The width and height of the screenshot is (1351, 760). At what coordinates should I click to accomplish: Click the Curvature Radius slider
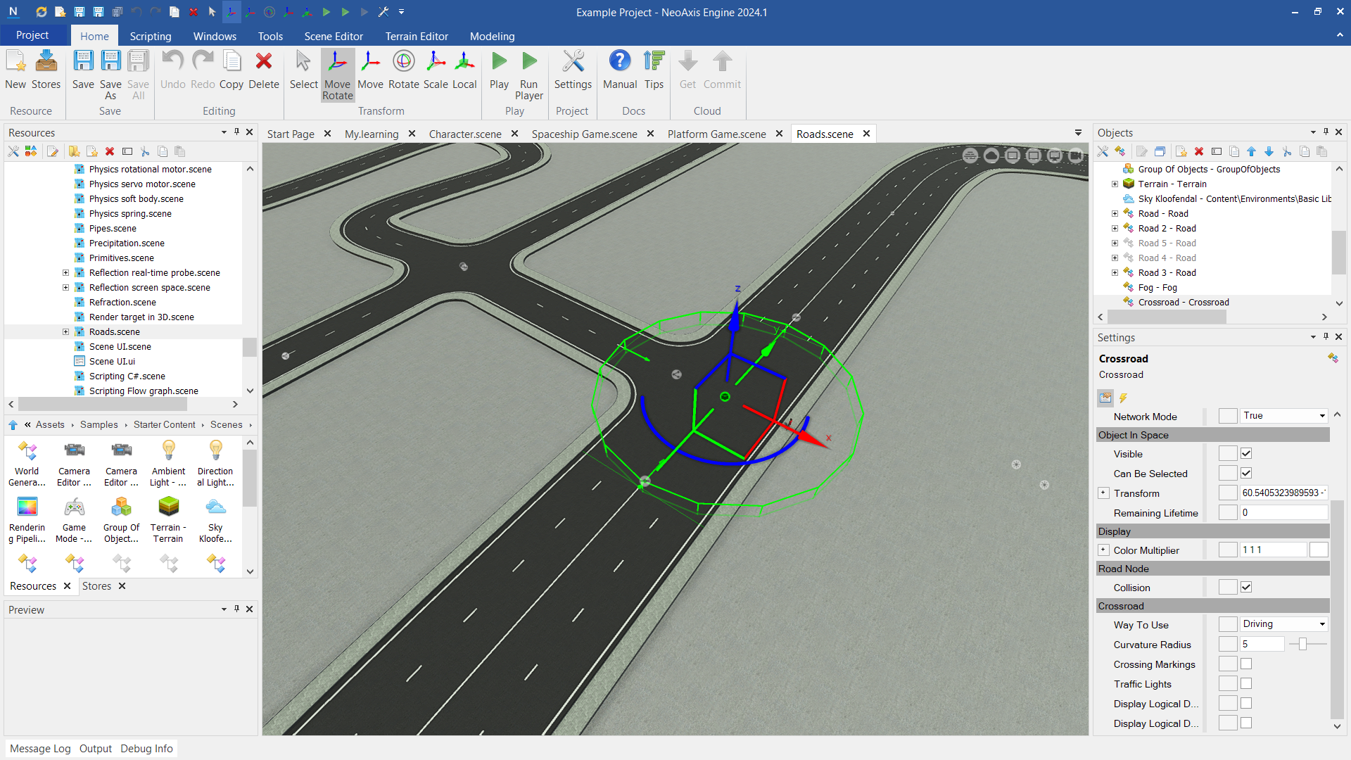point(1303,645)
